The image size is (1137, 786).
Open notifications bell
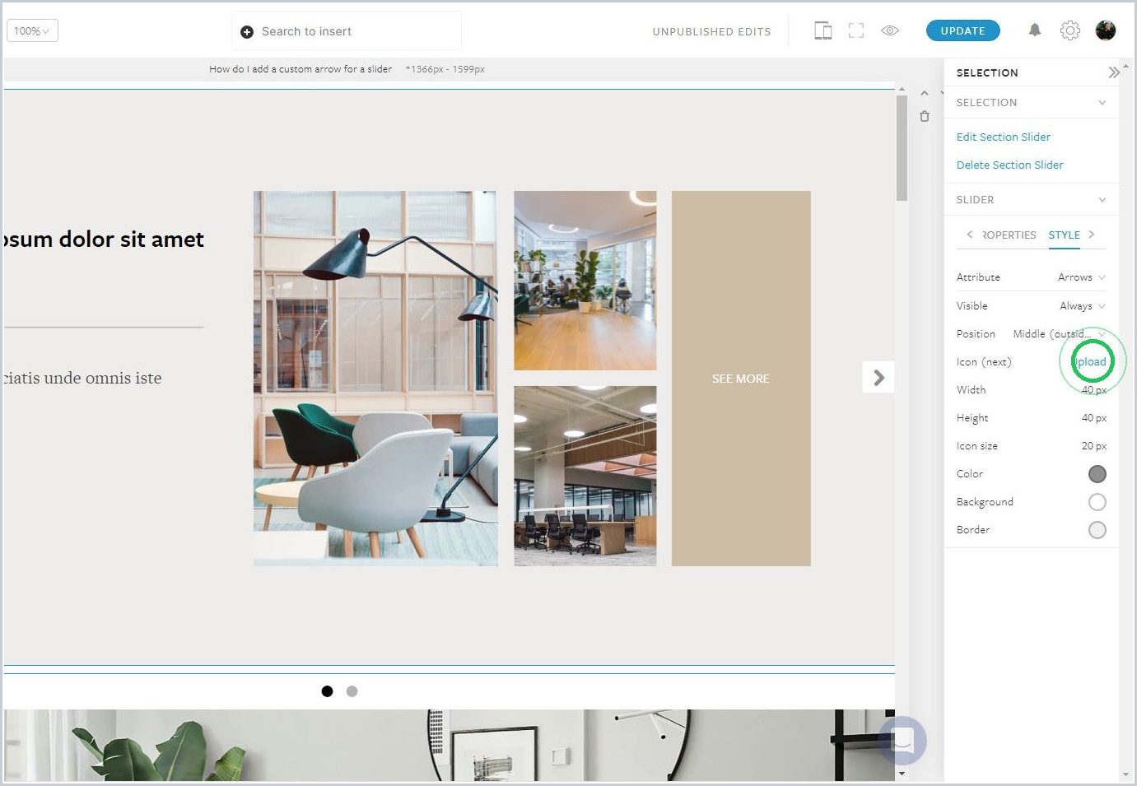(1035, 30)
